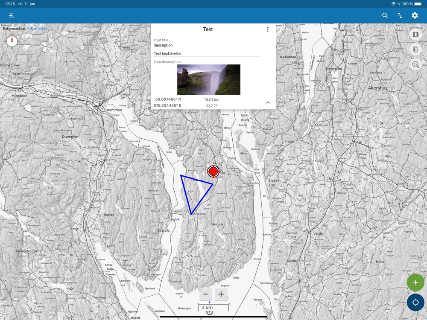Tap the battery indicator in status bar
This screenshot has height=320, width=427.
point(418,4)
